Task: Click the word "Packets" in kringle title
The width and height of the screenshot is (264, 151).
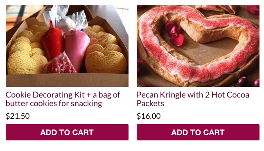Action: click(150, 104)
